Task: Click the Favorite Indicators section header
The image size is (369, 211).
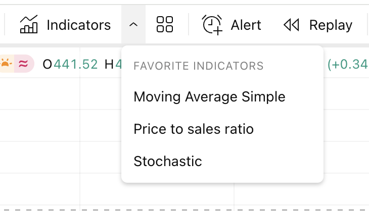Action: (x=198, y=66)
